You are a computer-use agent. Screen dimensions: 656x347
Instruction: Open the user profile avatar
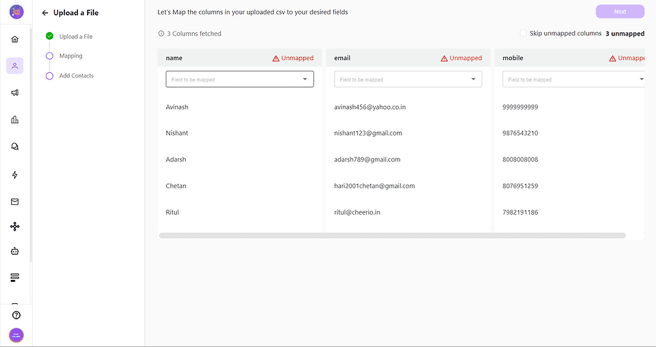[x=16, y=335]
